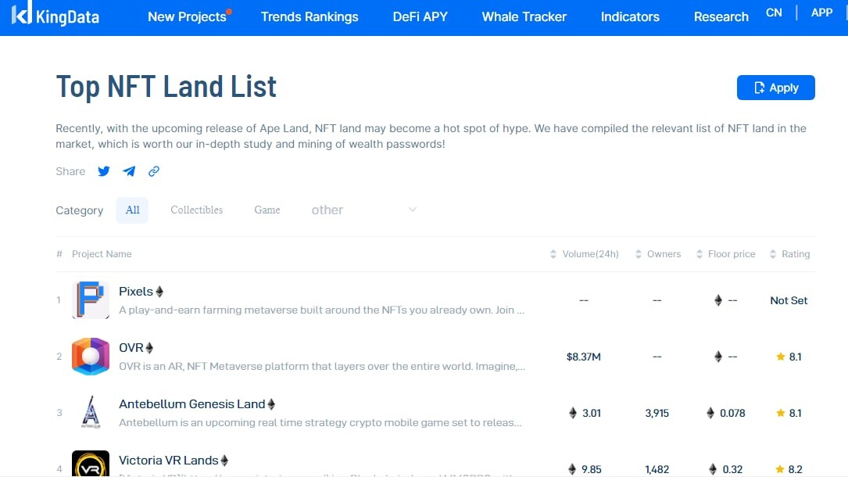Click the OVR description text

coord(322,366)
